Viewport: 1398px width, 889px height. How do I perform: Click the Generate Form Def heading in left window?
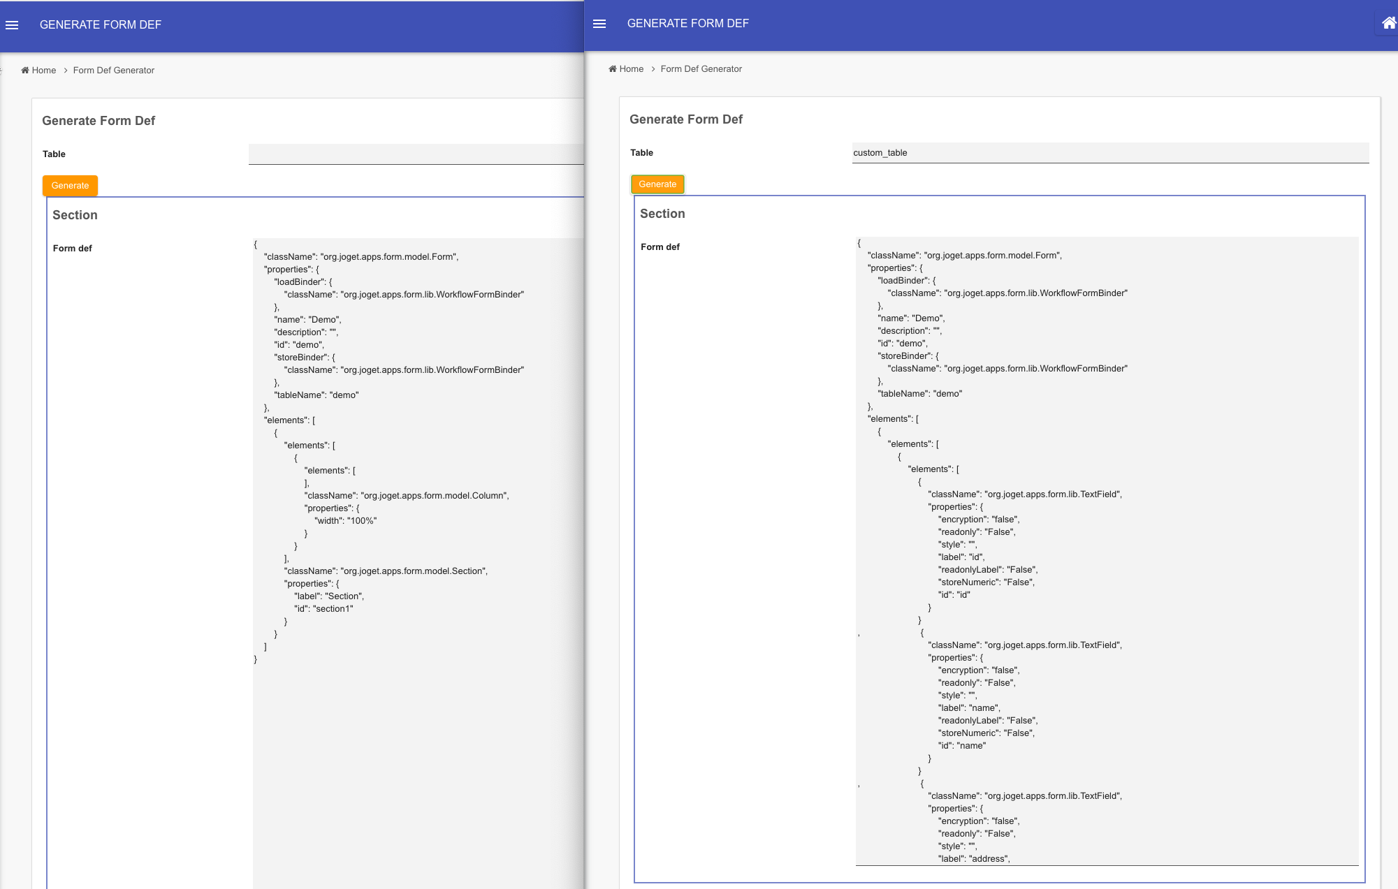click(99, 121)
